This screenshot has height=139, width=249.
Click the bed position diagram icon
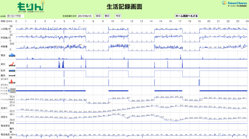point(12,91)
